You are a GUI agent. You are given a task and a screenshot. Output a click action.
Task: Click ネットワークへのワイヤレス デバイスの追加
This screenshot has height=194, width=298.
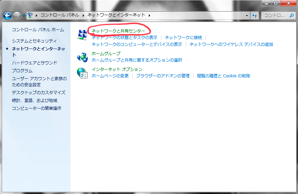pos(231,44)
